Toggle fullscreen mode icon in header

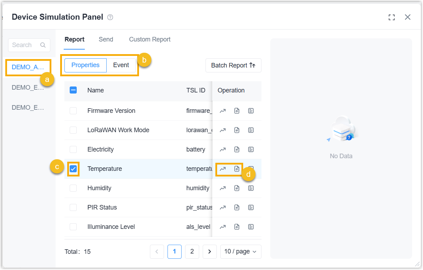(392, 17)
